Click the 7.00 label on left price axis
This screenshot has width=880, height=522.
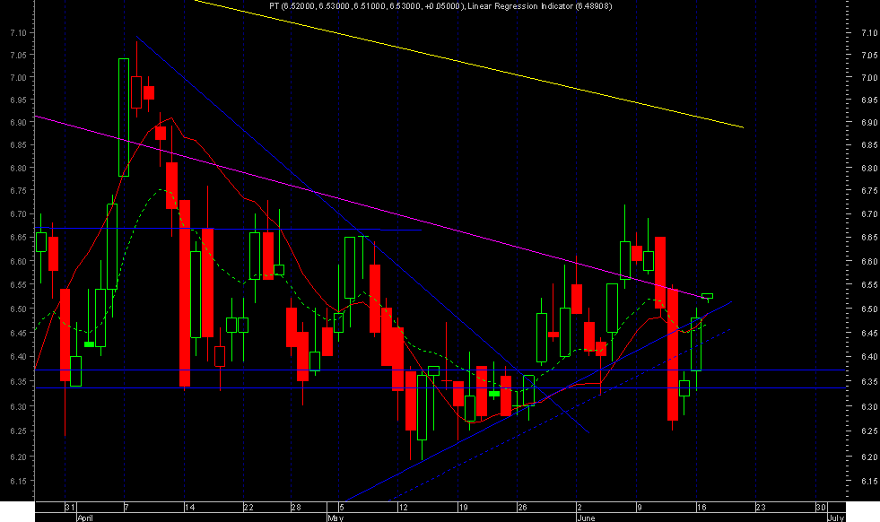click(19, 77)
